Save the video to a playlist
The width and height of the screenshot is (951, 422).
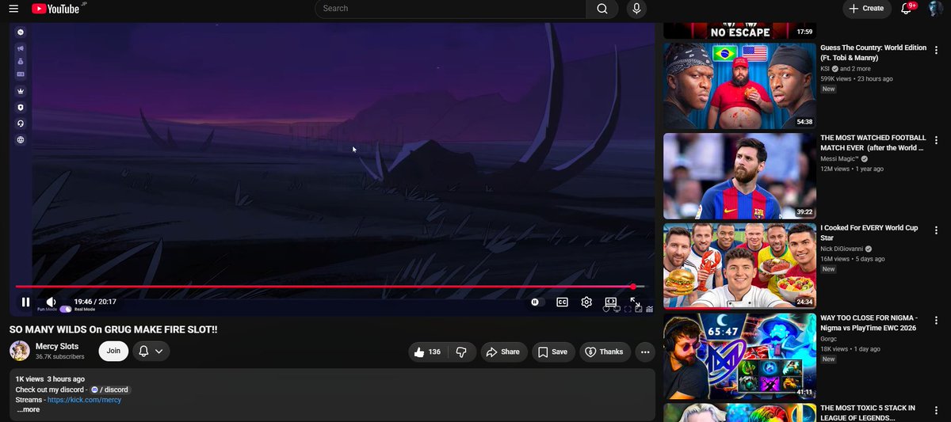(553, 352)
